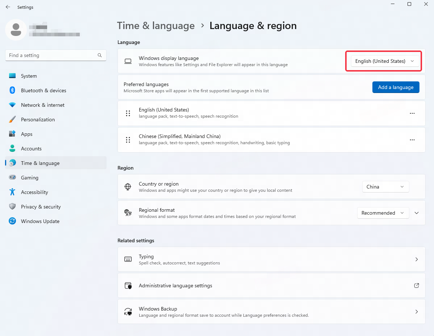Image resolution: width=434 pixels, height=336 pixels.
Task: Open Windows Update in sidebar
Action: pos(40,221)
